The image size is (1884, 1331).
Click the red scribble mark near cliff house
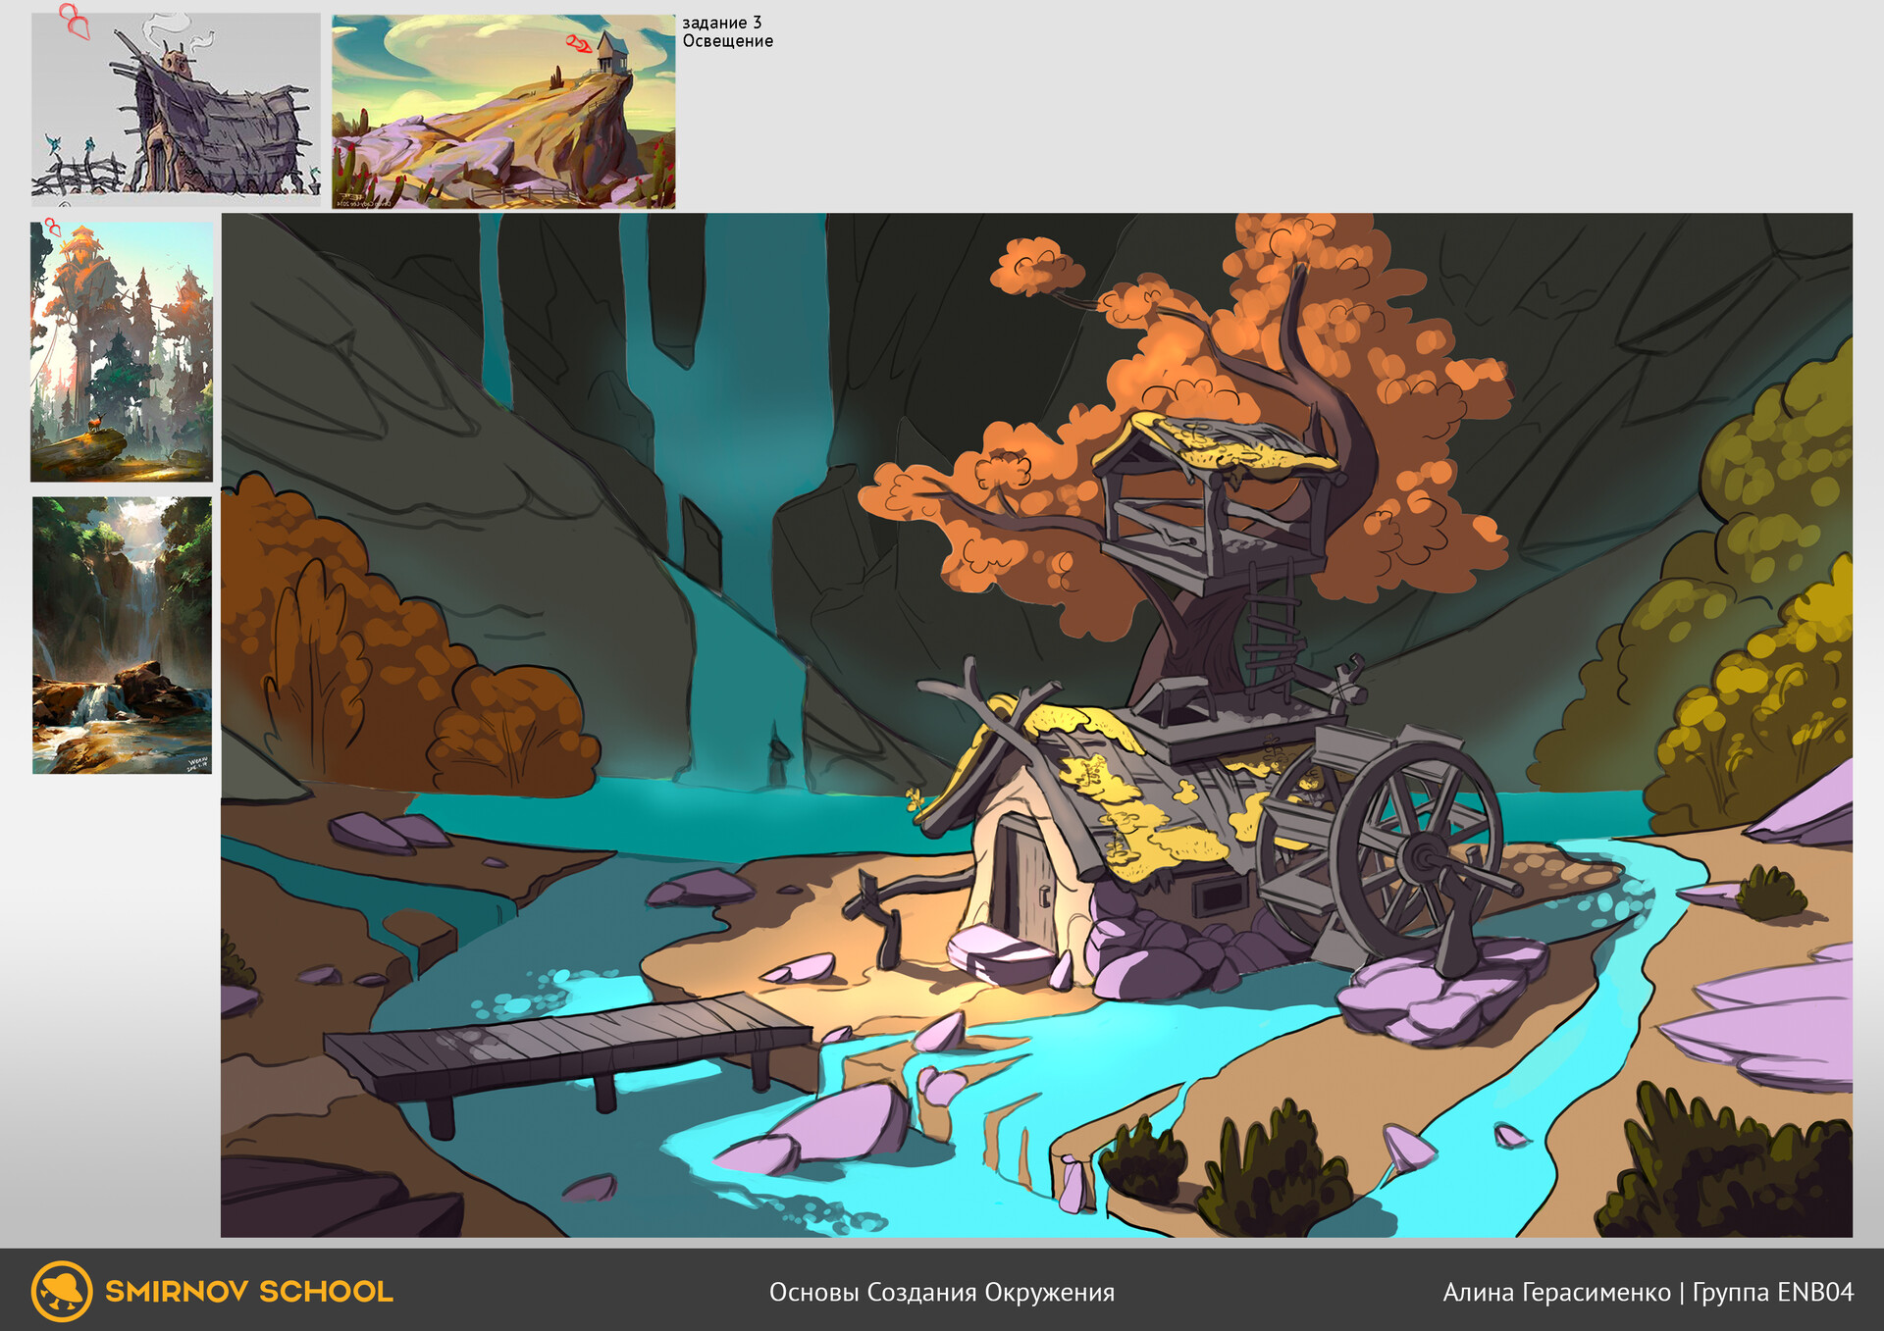pyautogui.click(x=579, y=43)
